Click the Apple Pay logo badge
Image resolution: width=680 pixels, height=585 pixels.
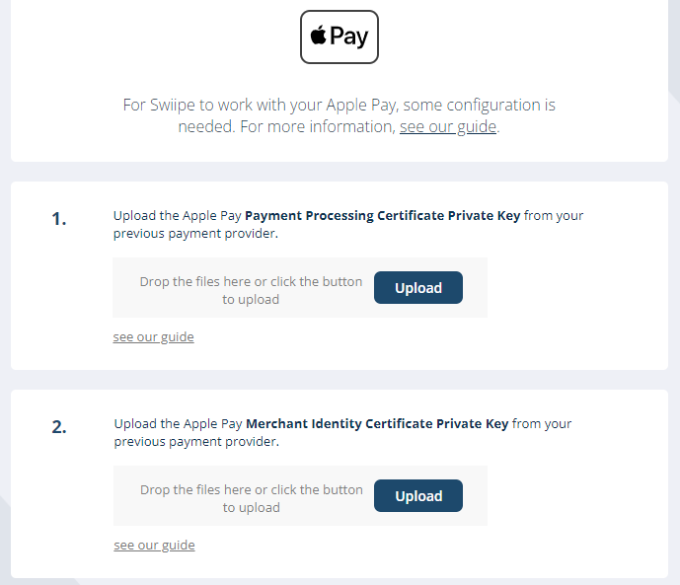point(340,37)
